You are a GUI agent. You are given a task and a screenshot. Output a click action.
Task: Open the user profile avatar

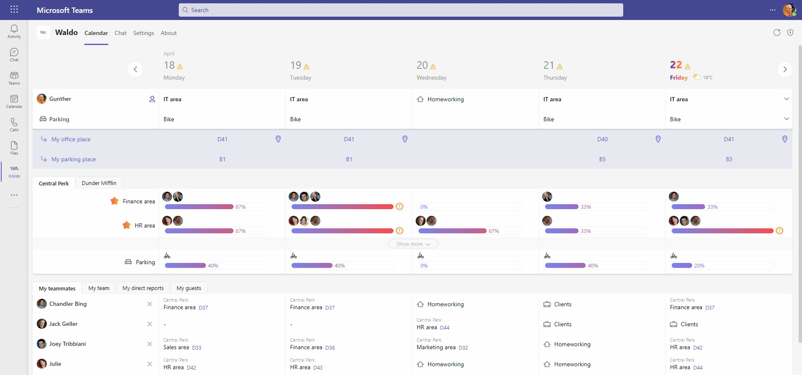pyautogui.click(x=789, y=10)
